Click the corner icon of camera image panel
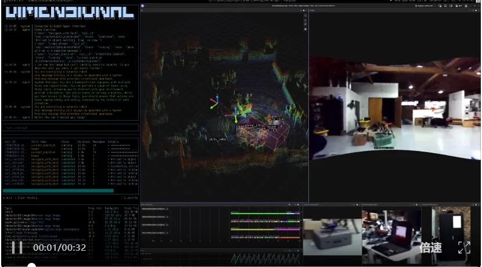 click(477, 10)
